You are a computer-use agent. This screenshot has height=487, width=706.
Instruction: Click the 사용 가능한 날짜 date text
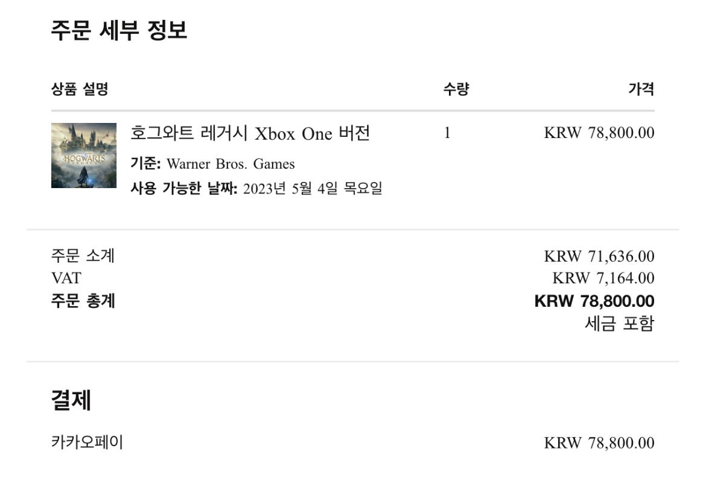click(312, 189)
